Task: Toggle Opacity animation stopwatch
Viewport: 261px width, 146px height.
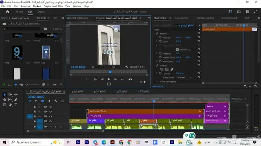Action: [160, 73]
